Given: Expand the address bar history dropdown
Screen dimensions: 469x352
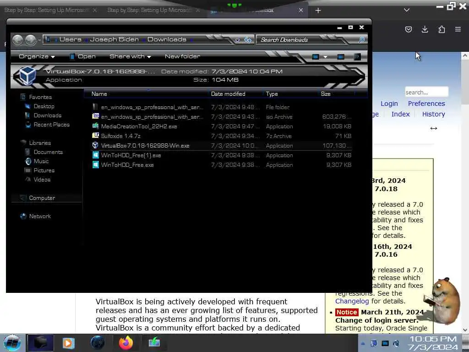Looking at the screenshot, I should coord(237,40).
